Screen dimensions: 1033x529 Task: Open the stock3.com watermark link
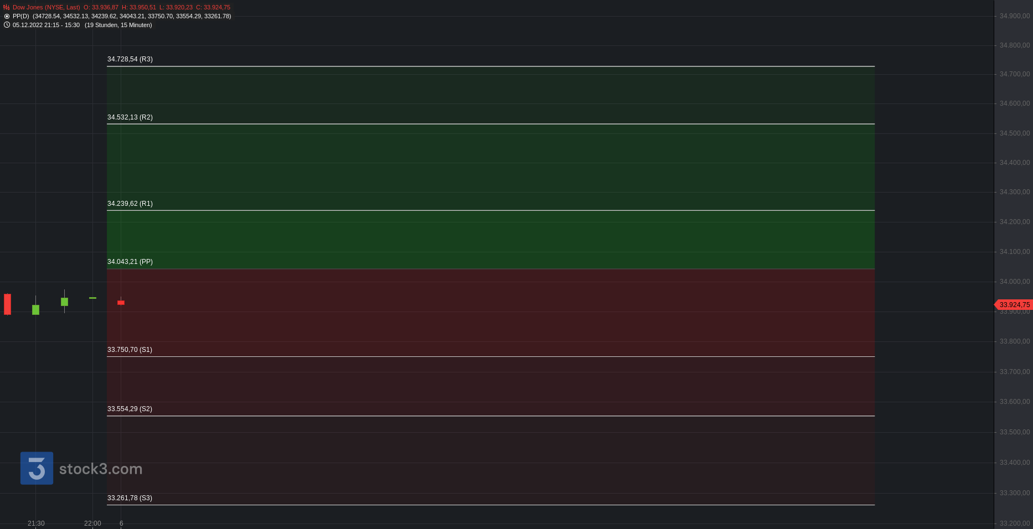pos(101,469)
